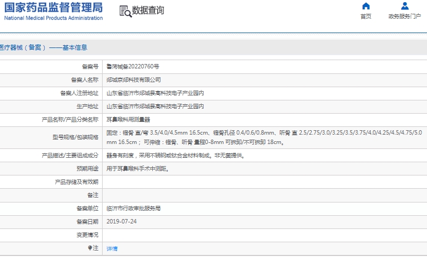427x261 pixels.
Task: Select the intended use 用于耳鼻喉科手术中测距
Action: 137,169
